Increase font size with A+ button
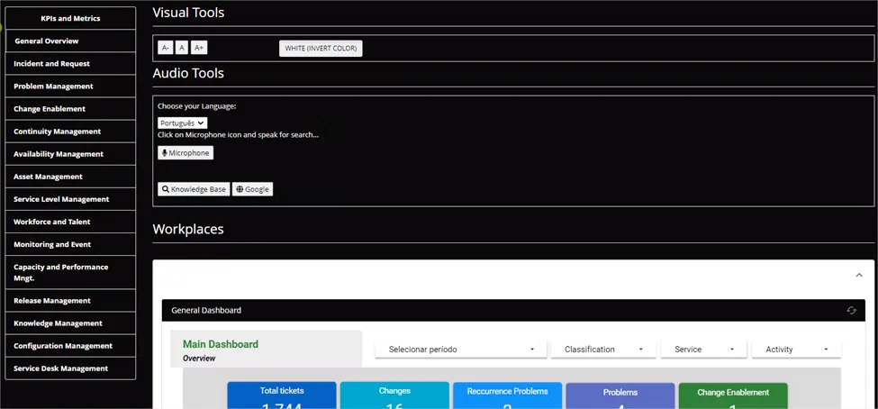The image size is (878, 409). pyautogui.click(x=199, y=48)
